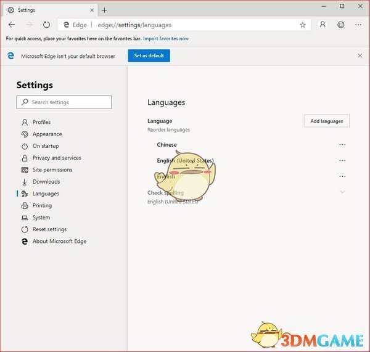Click the Site permissions icon
The width and height of the screenshot is (370, 352).
tap(25, 170)
